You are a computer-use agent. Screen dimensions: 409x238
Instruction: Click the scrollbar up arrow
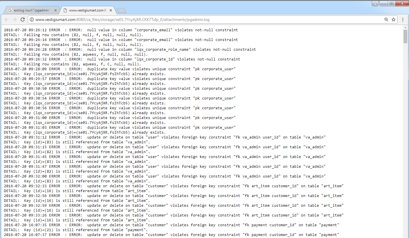tap(405, 28)
